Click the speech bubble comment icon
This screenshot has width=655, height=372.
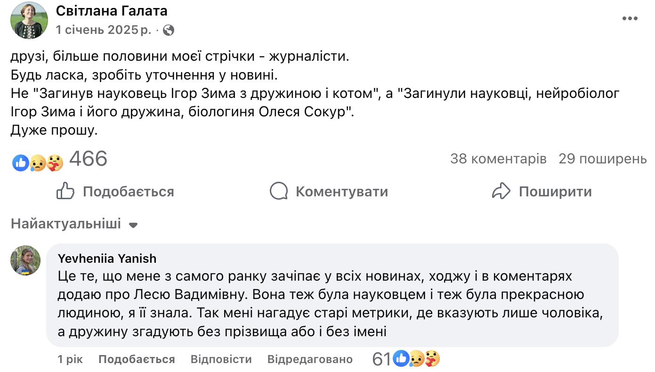(279, 191)
